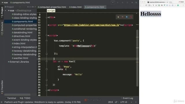Screen dimensions: 185x104
Task: Open the Terminal tool window
Action: coord(11,98)
